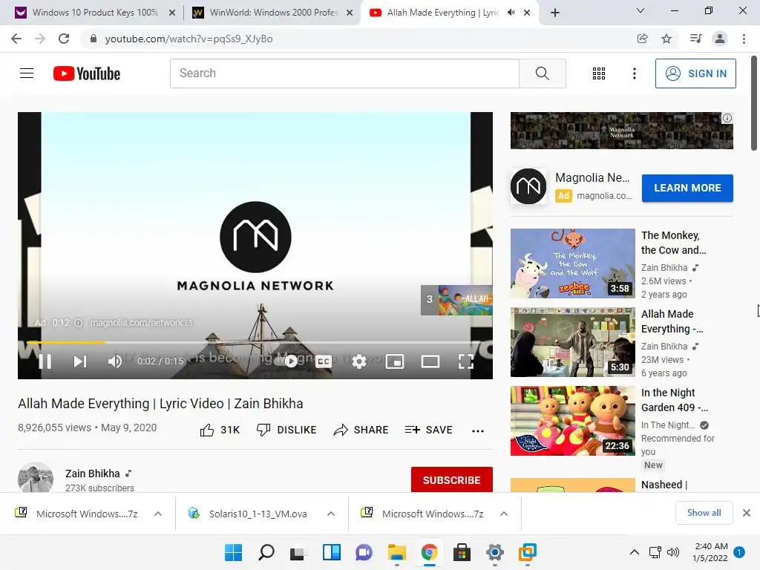Enter full screen mode
Viewport: 760px width, 570px height.
466,361
